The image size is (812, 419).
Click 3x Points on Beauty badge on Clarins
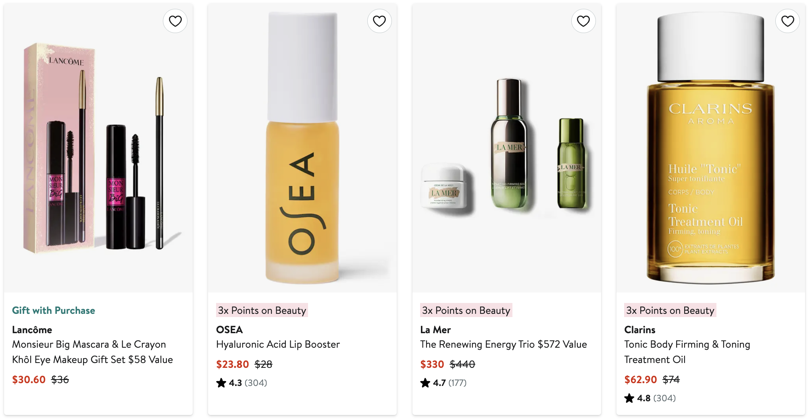pos(670,310)
